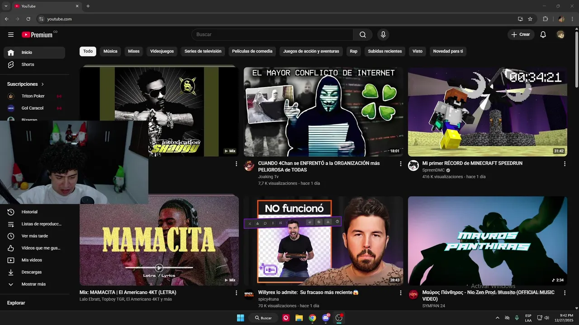The height and width of the screenshot is (325, 579).
Task: Open options menu for 4Chan video
Action: [400, 164]
